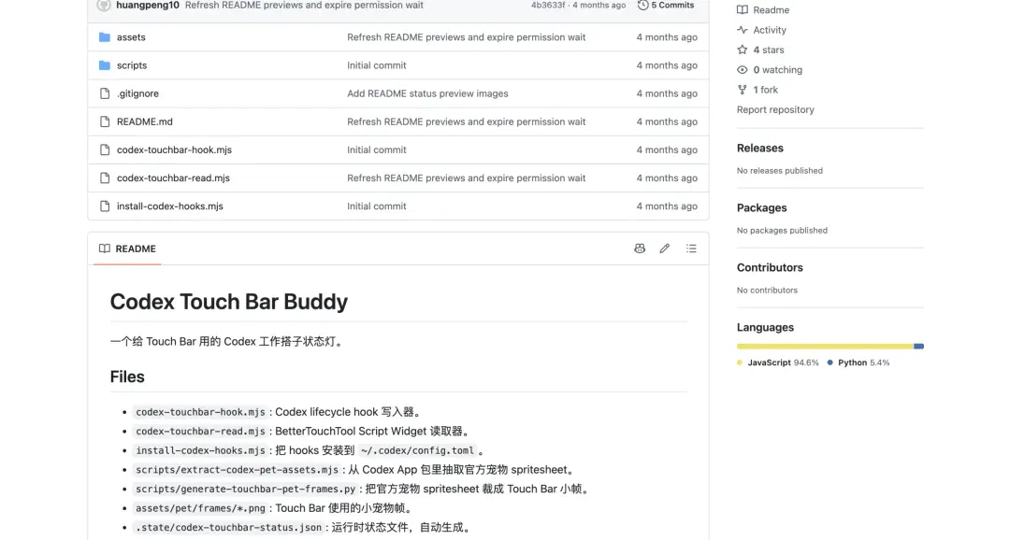Image resolution: width=1010 pixels, height=540 pixels.
Task: Click '~/.codex/config.toml' code text
Action: 417,450
